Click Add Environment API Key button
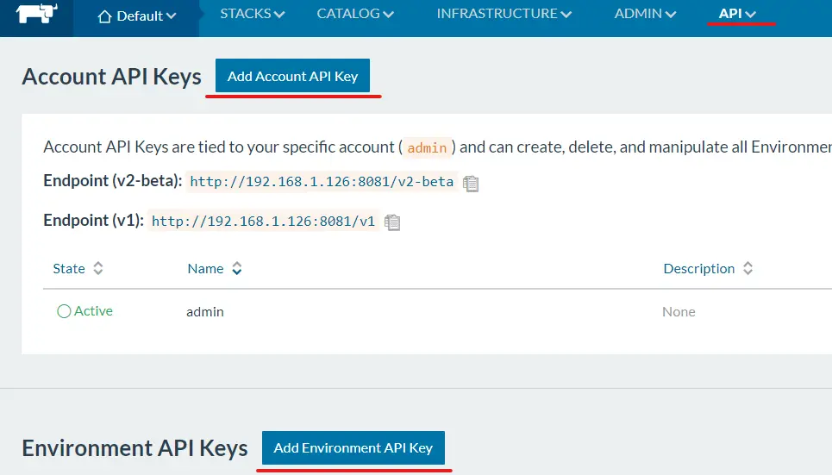This screenshot has height=475, width=832. 353,447
